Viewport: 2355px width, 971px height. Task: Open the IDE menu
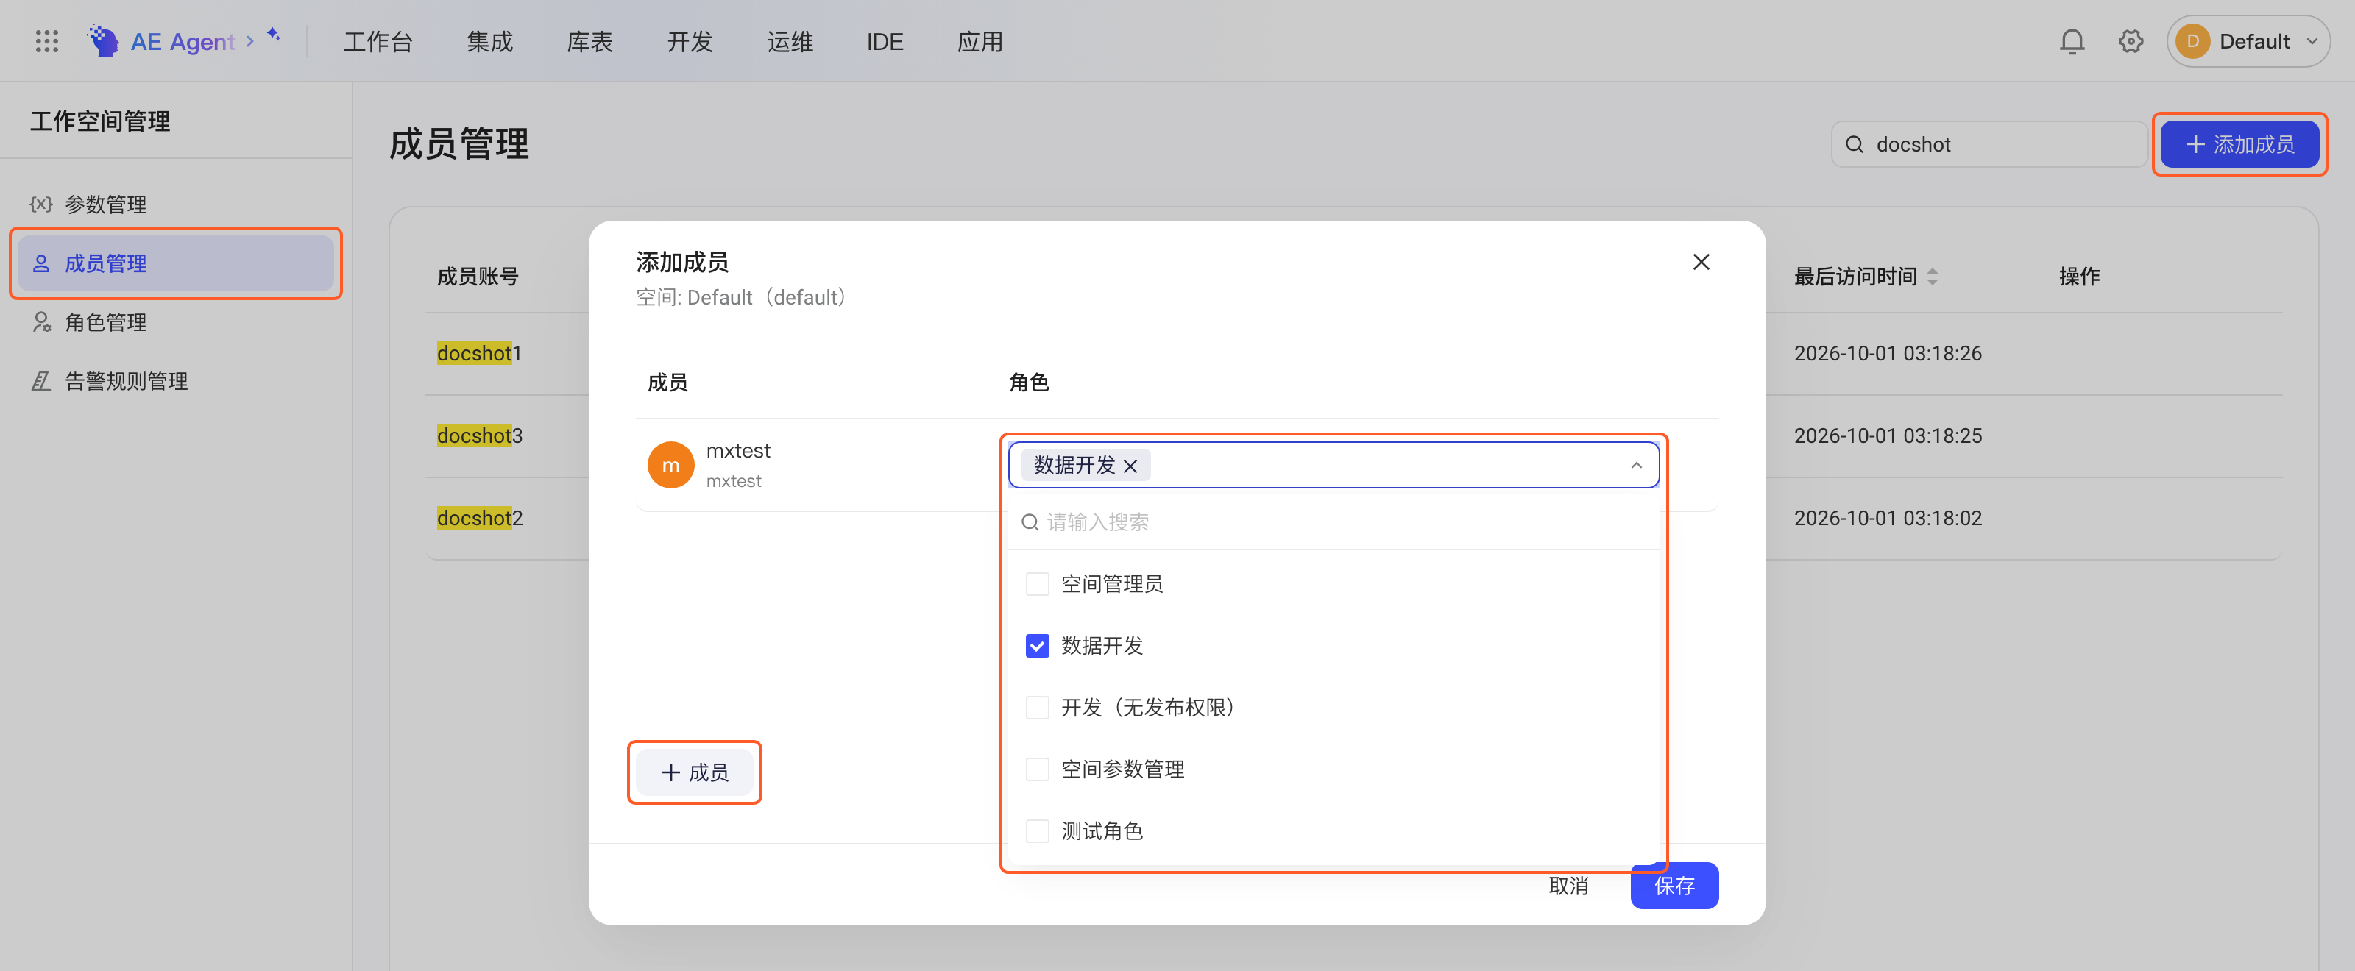(x=884, y=42)
